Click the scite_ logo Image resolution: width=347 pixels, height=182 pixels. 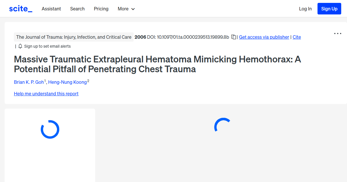[20, 8]
